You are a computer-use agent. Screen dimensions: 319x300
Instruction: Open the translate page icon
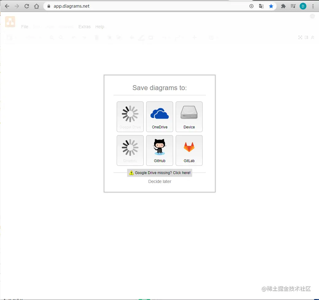tap(261, 6)
